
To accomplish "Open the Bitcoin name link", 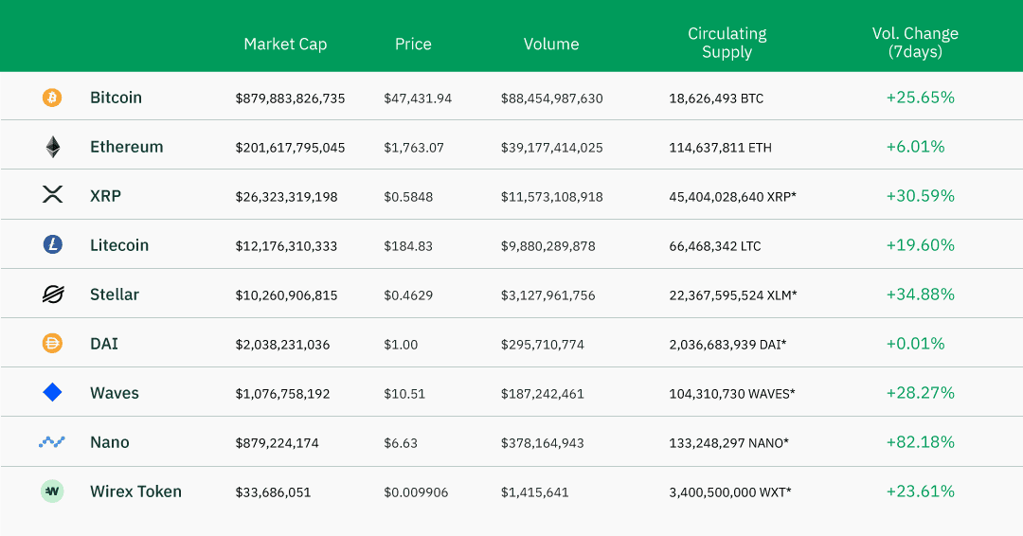I will (116, 98).
